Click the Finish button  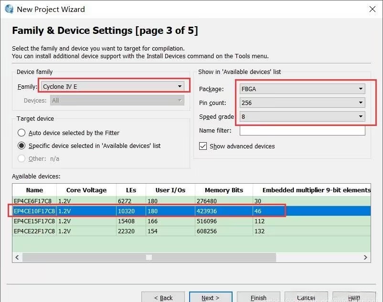[258, 298]
